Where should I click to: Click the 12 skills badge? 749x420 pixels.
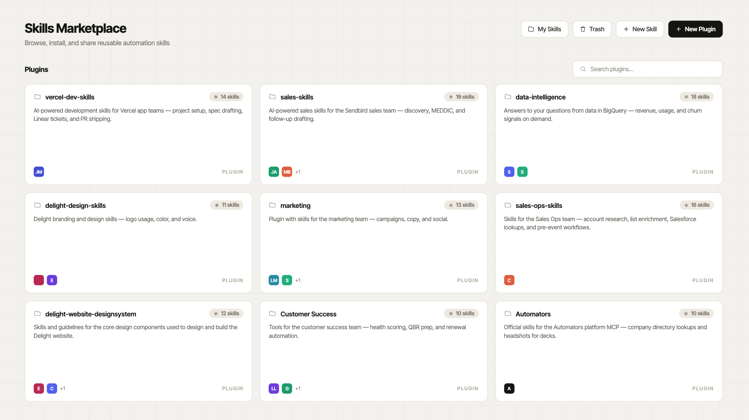[226, 313]
